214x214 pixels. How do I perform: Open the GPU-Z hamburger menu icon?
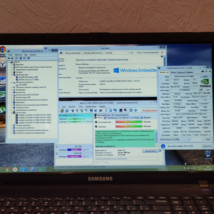pos(210,72)
